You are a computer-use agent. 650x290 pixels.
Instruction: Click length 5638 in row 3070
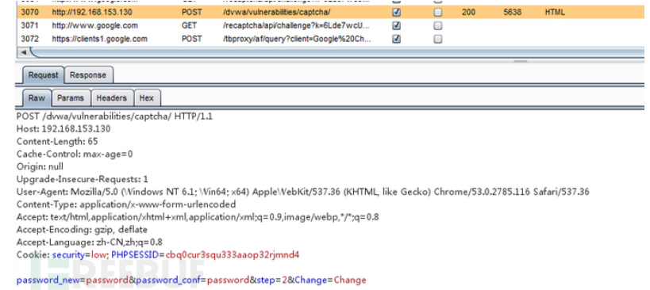pyautogui.click(x=513, y=13)
